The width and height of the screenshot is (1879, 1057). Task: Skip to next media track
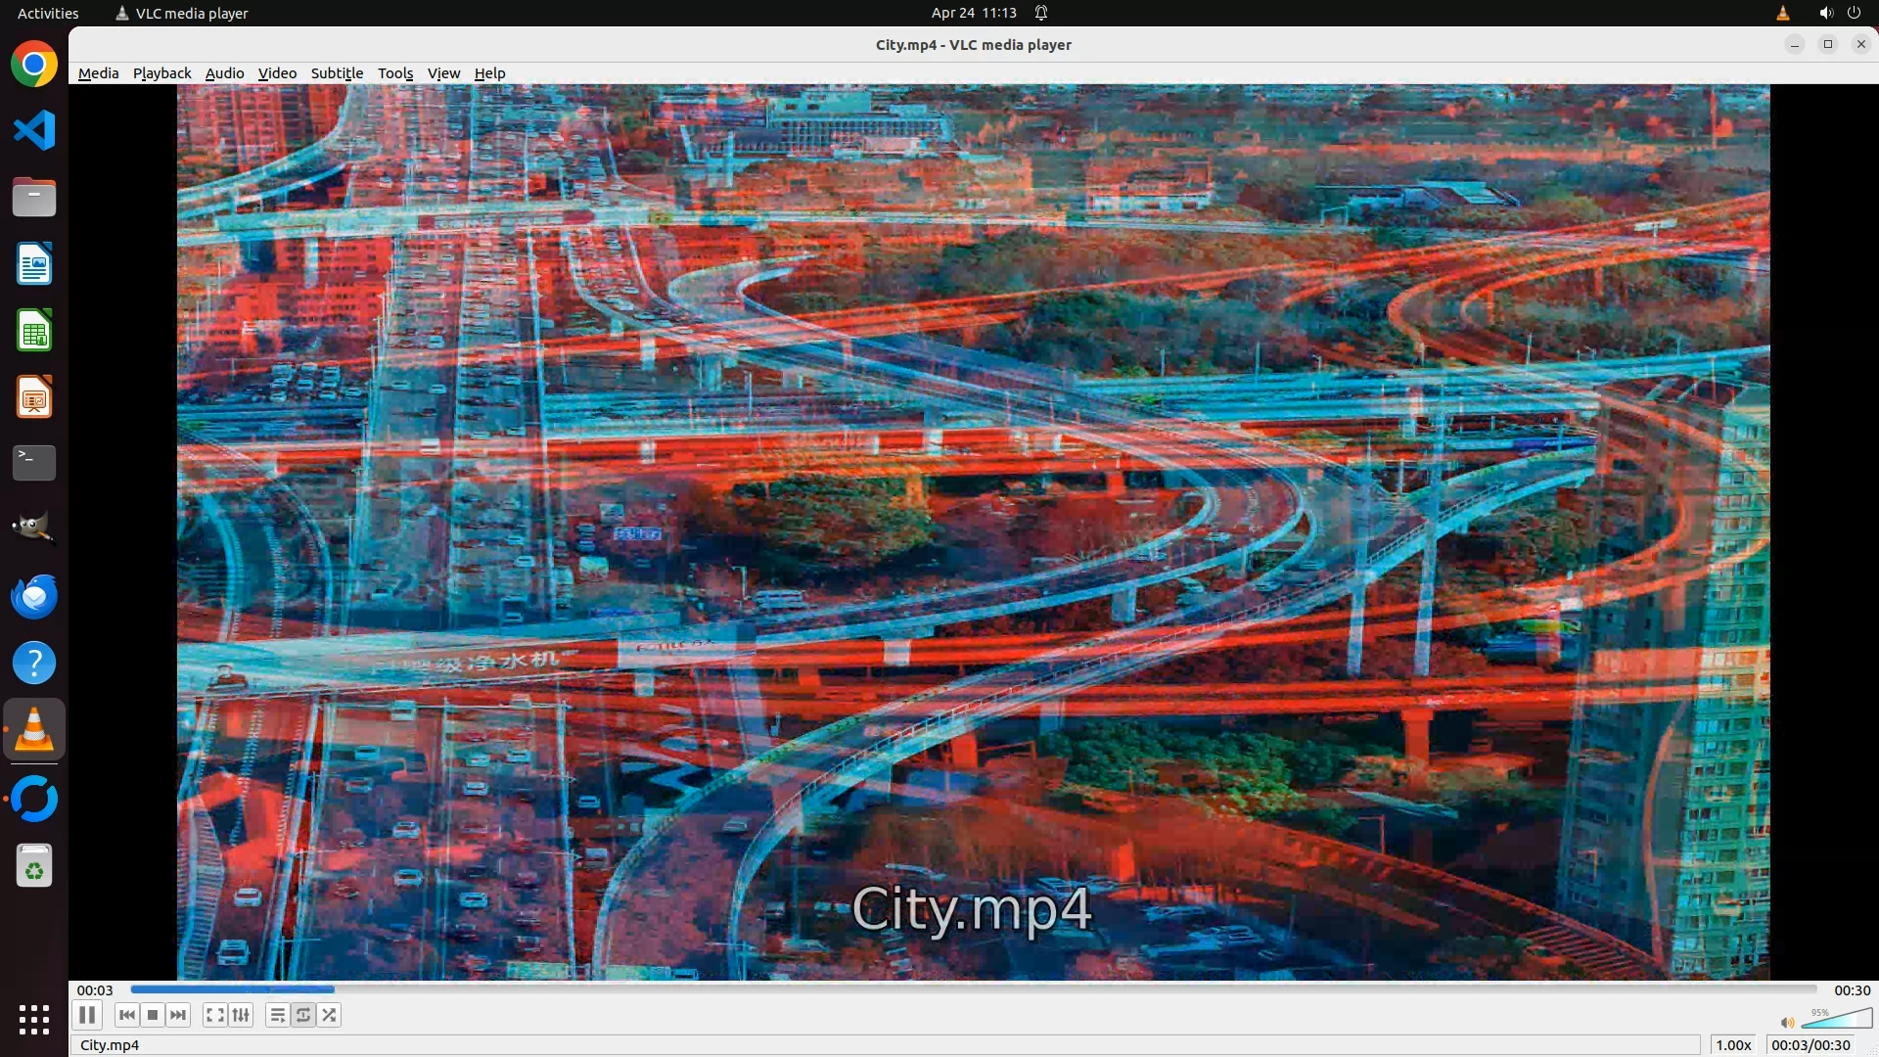pyautogui.click(x=178, y=1015)
